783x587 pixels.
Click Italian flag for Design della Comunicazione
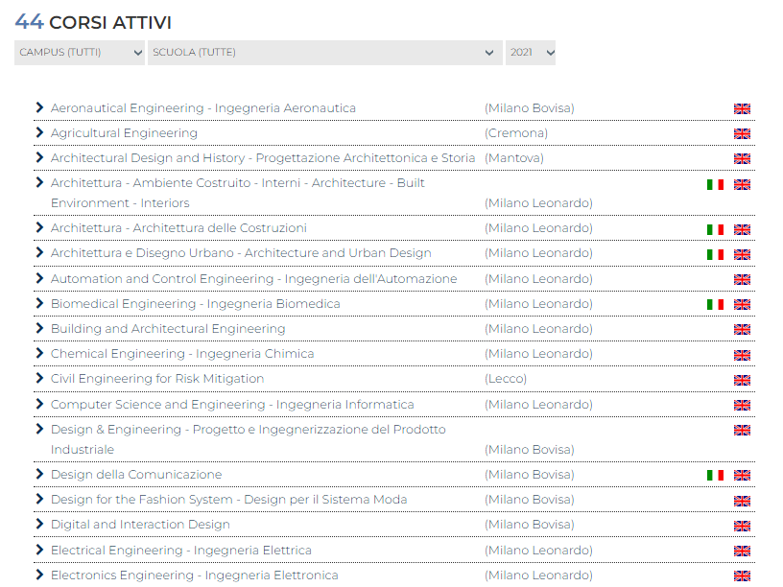[715, 475]
